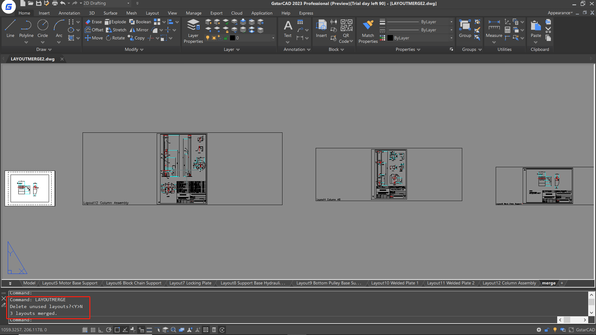Viewport: 596px width, 335px height.
Task: Switch to Layout7 Locking Plate tab
Action: coord(190,283)
